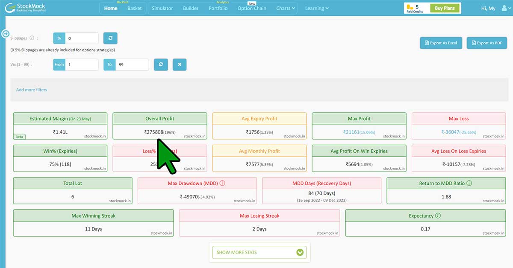The image size is (513, 268).
Task: Click the Return to MDD Ratio info icon
Action: 469,183
